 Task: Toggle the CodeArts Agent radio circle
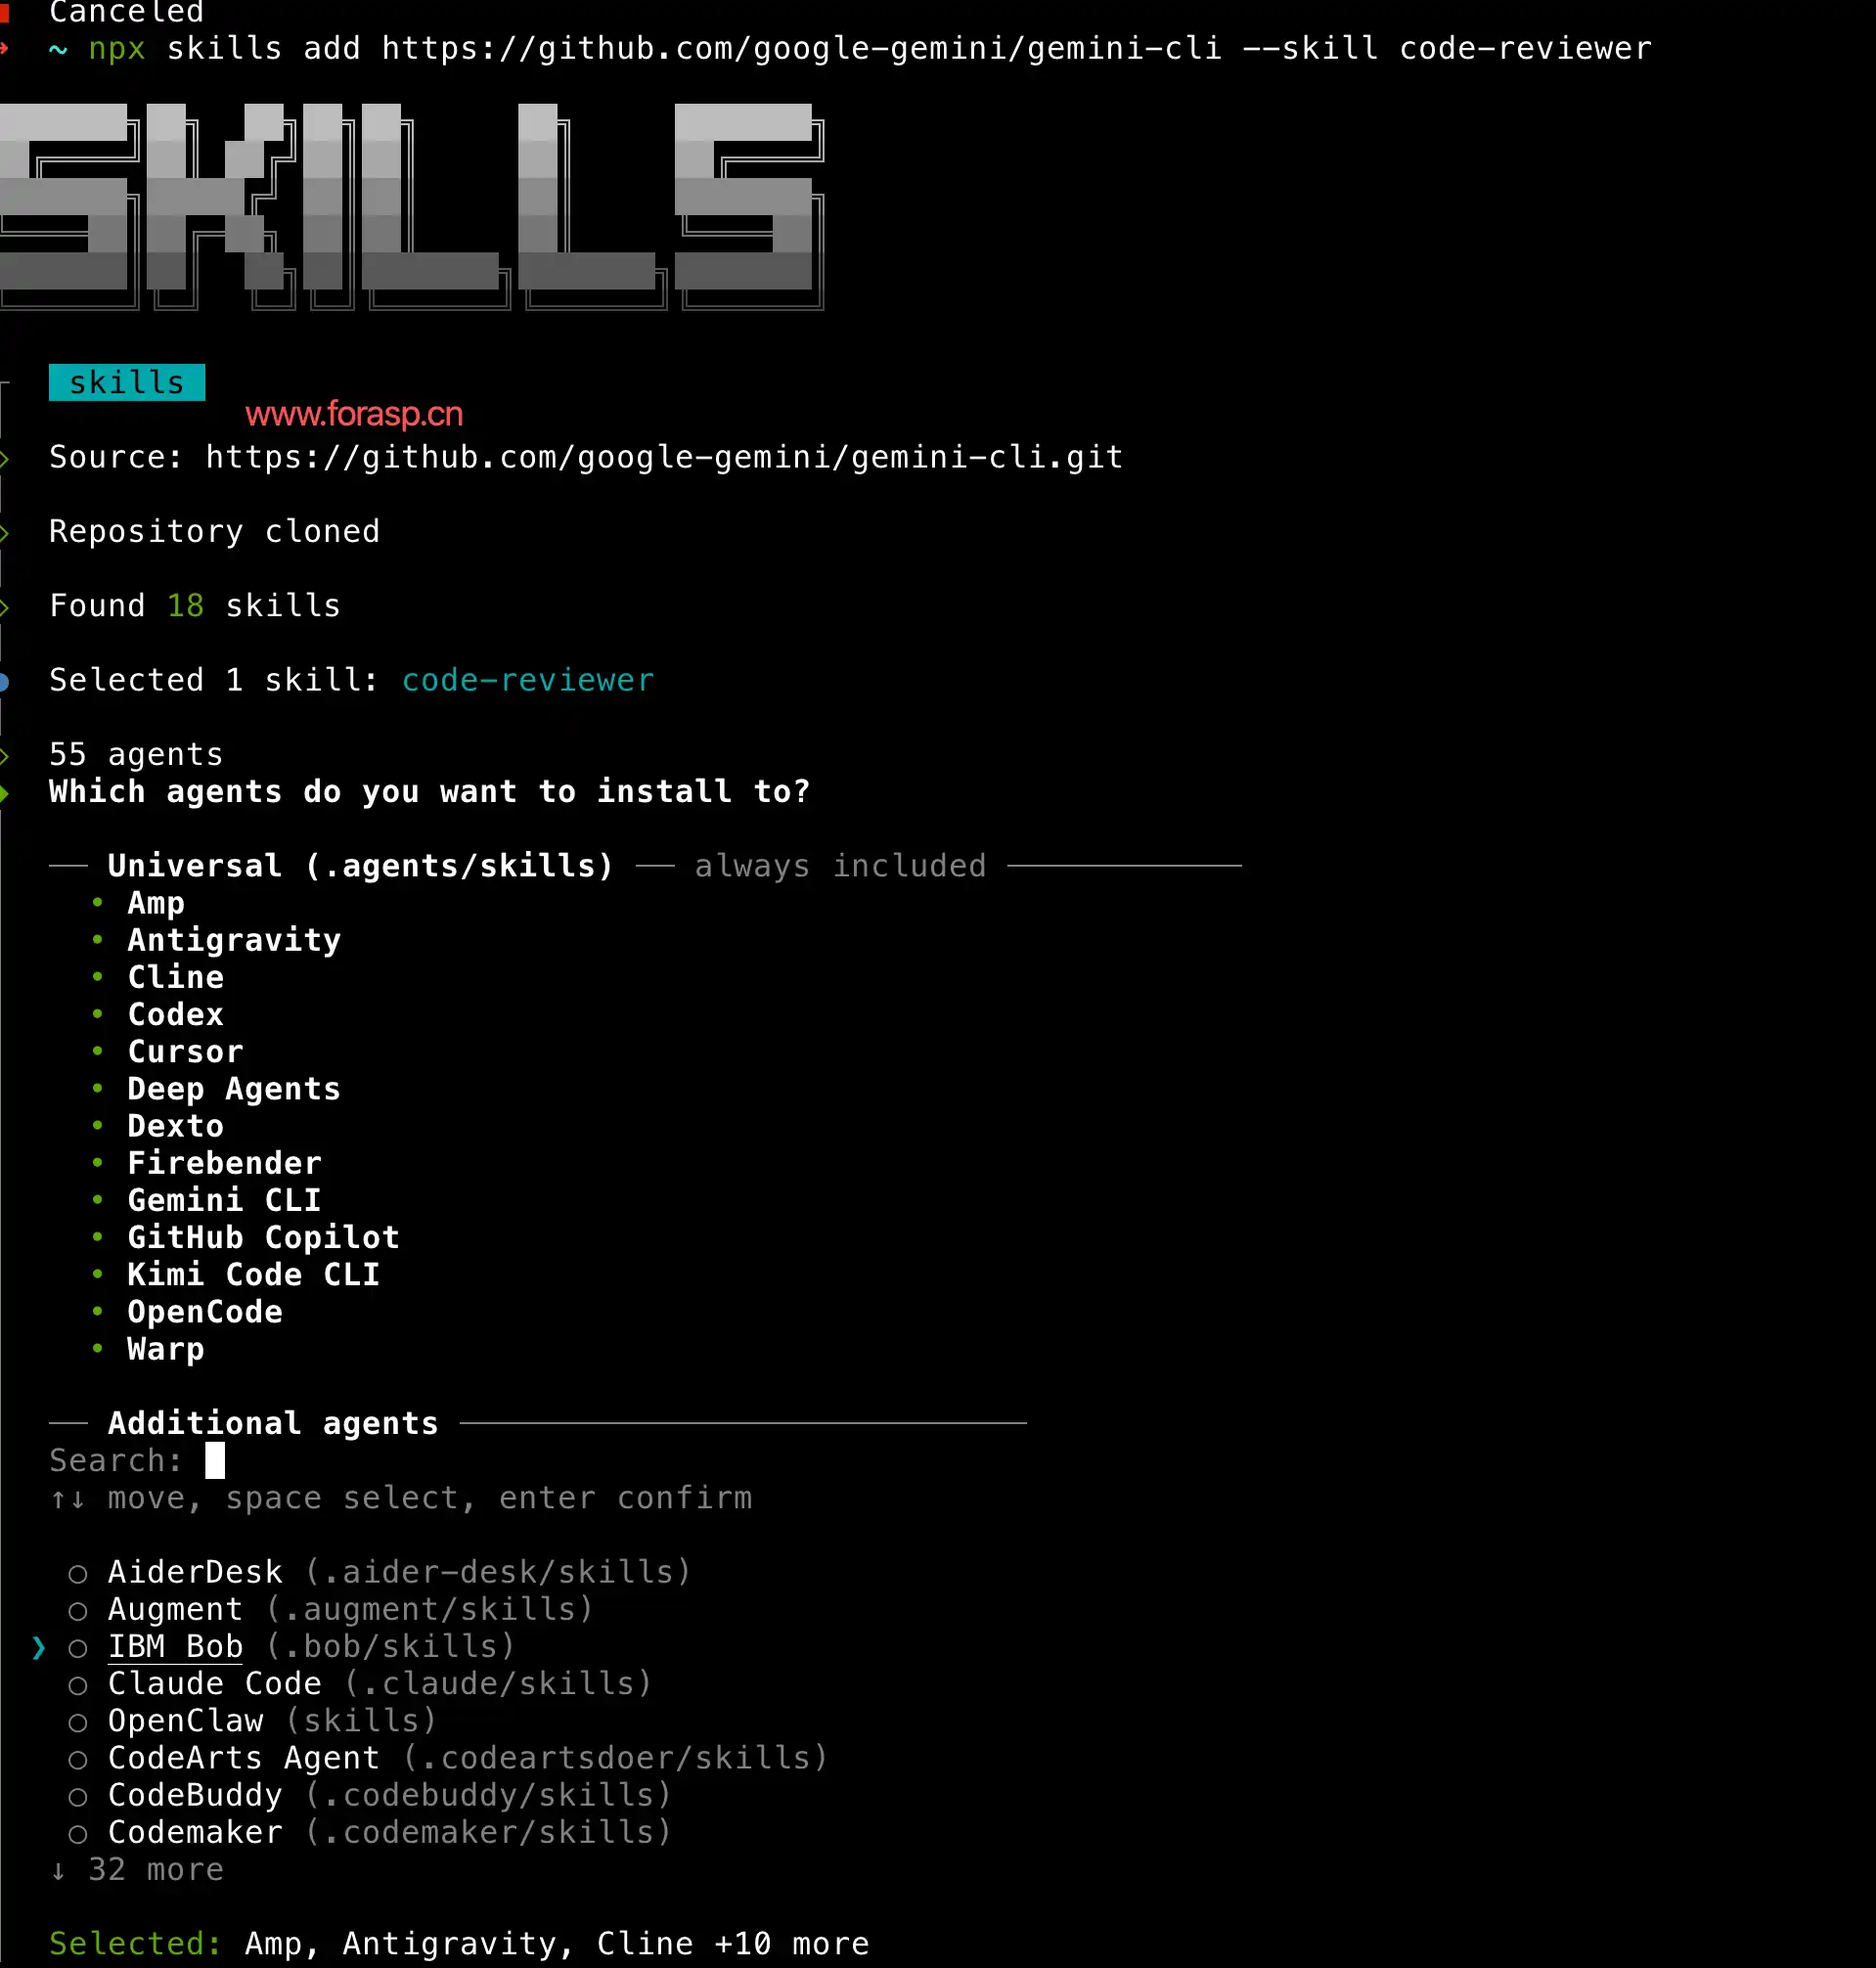(78, 1759)
